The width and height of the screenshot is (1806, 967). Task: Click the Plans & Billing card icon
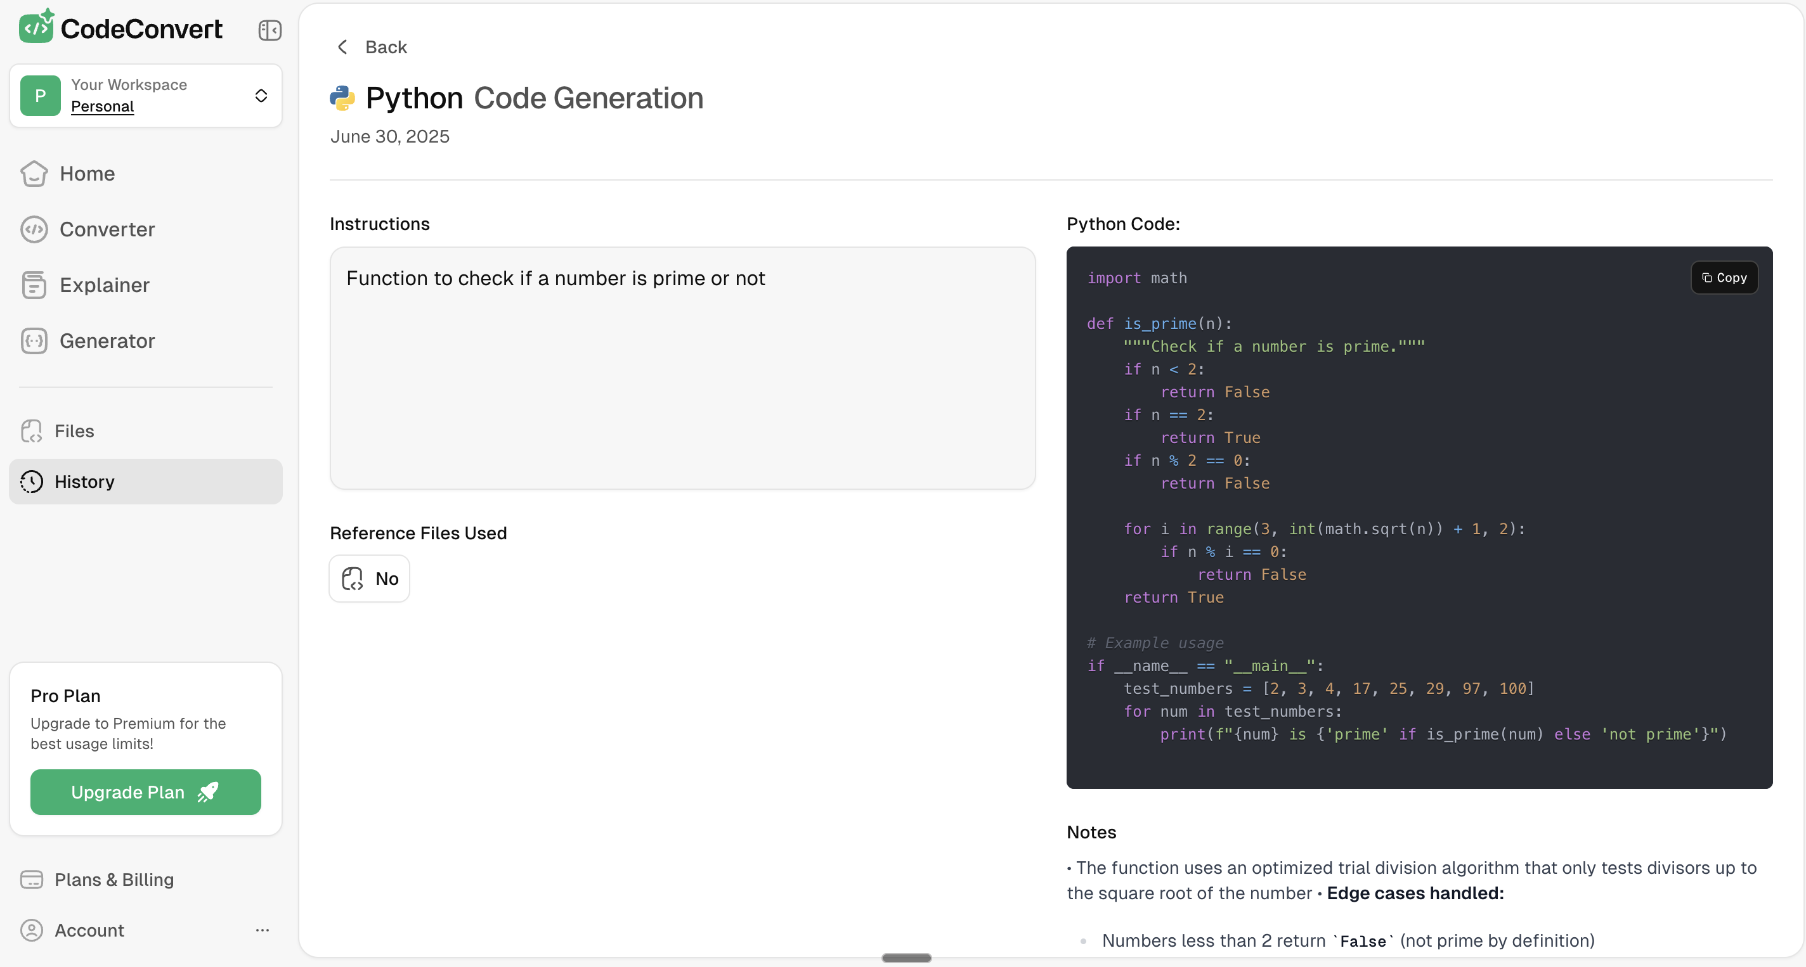[x=32, y=880]
